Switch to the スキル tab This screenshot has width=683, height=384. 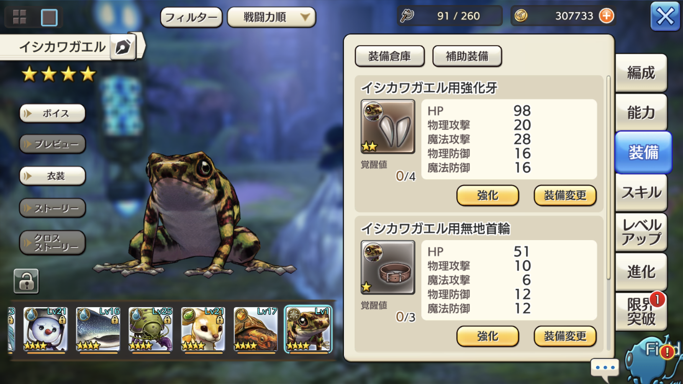(641, 193)
